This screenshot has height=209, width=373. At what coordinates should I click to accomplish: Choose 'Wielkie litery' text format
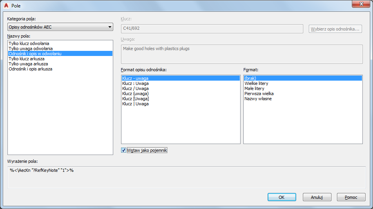pos(303,83)
